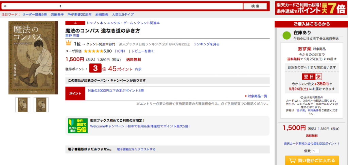Click the レビューを書く link
This screenshot has height=165, width=348.
(x=143, y=51)
